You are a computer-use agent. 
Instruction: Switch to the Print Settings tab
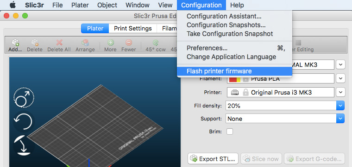click(x=132, y=29)
